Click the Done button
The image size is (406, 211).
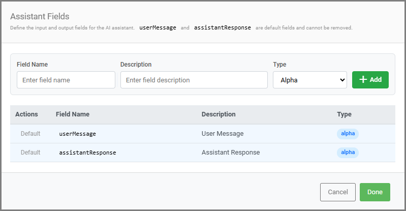tap(375, 192)
